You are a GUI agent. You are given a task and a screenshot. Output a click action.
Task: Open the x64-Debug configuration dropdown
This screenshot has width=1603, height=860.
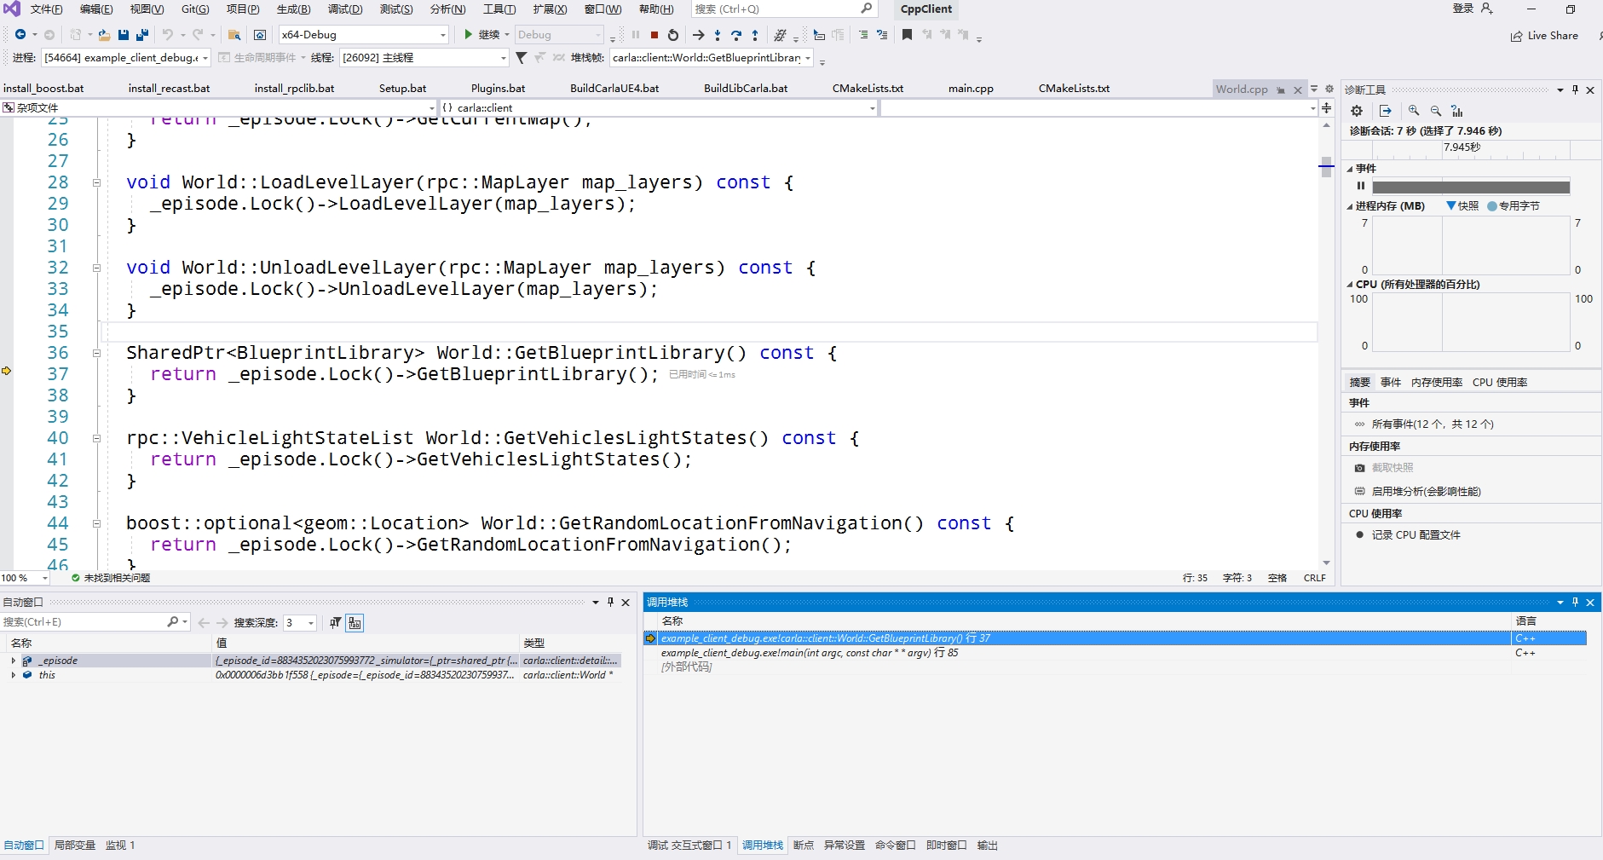(x=442, y=35)
